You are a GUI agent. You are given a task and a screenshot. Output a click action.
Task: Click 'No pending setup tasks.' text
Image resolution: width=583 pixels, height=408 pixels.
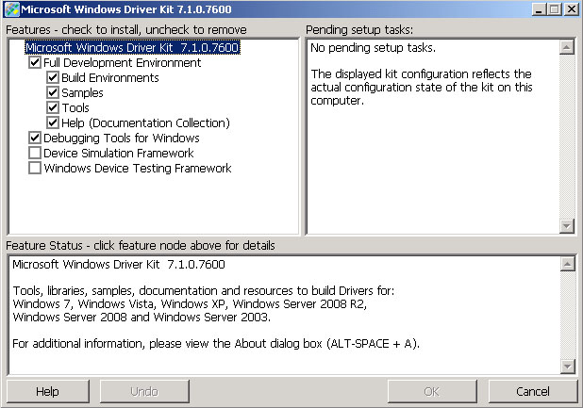373,48
